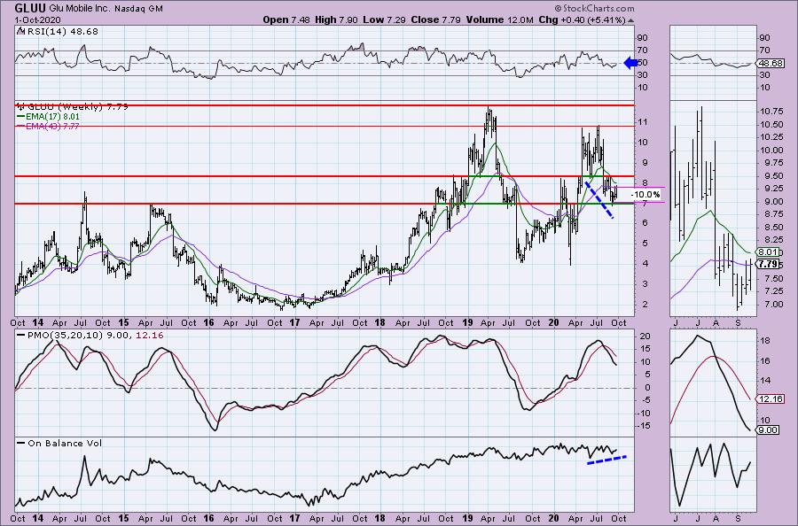Click the Volume 12.0M value

pos(501,19)
